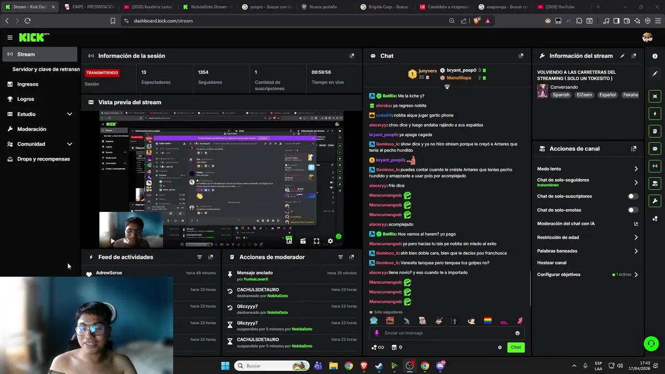Pop out the Información del stream panel

(x=634, y=56)
